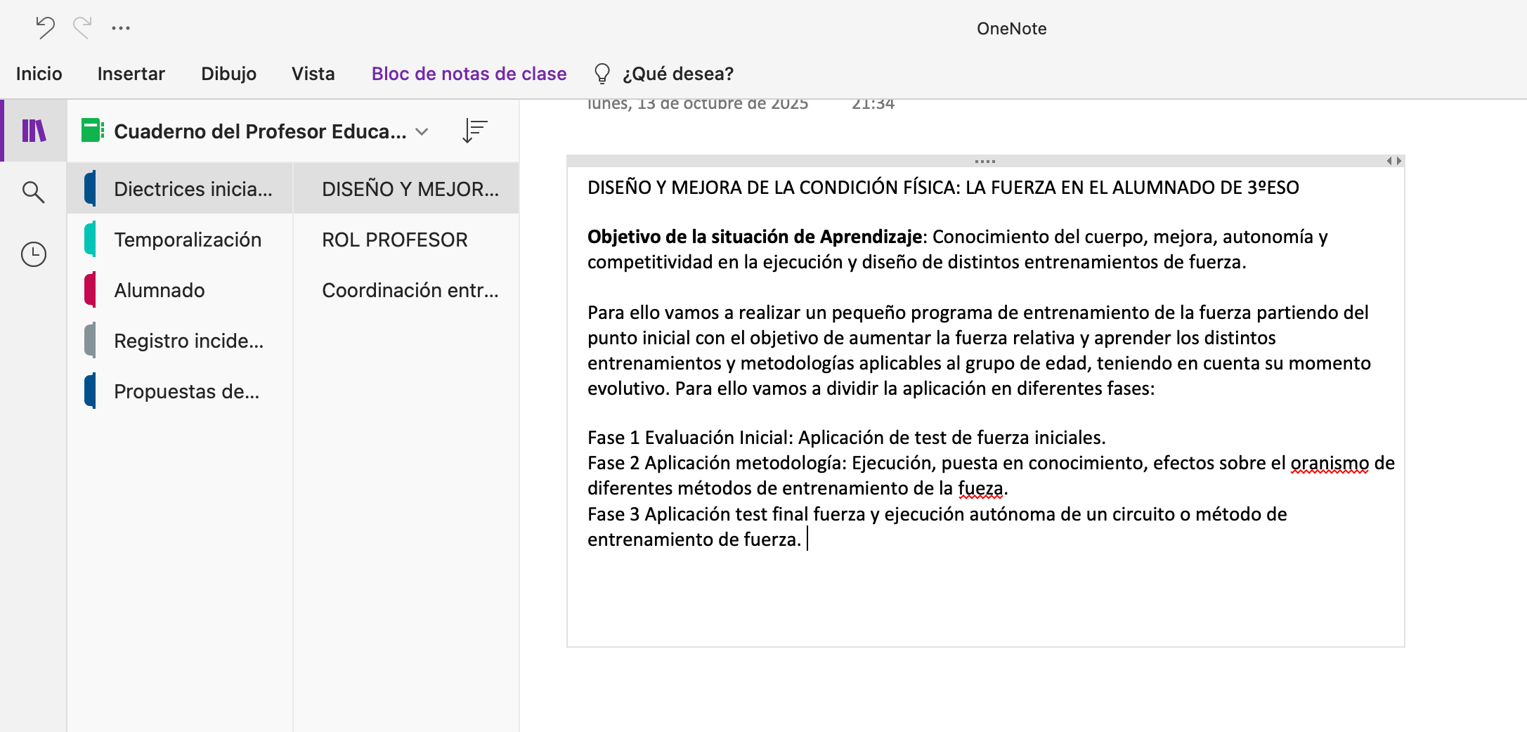Viewport: 1527px width, 732px height.
Task: Click the green notebook icon
Action: click(92, 131)
